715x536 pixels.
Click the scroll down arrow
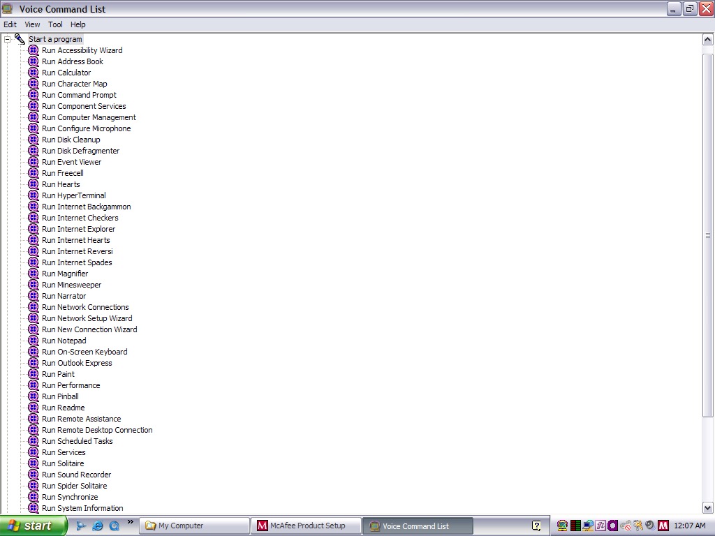coord(707,508)
